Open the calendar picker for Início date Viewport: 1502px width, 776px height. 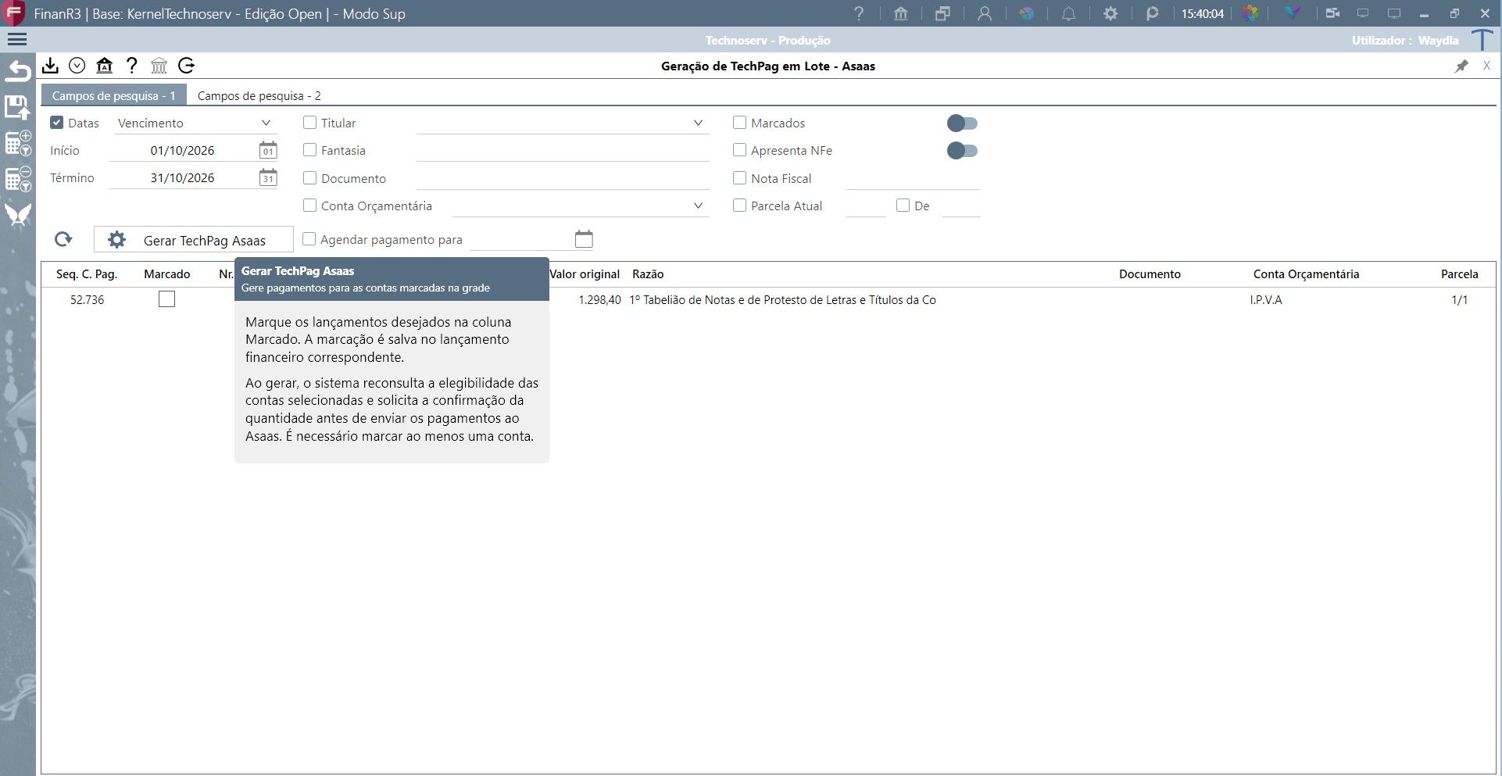pos(268,150)
